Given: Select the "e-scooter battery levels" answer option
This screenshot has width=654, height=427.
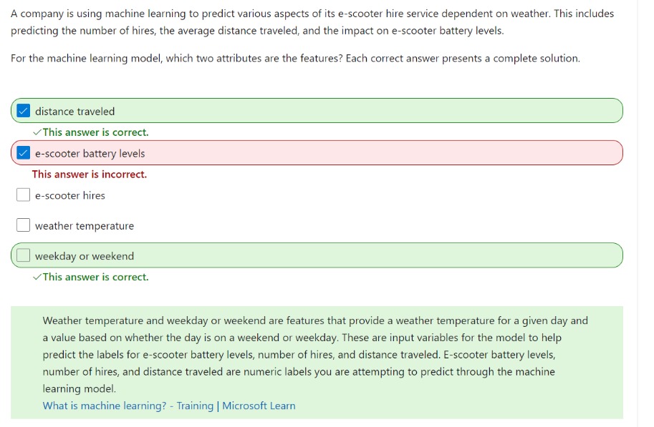Looking at the screenshot, I should tap(90, 152).
